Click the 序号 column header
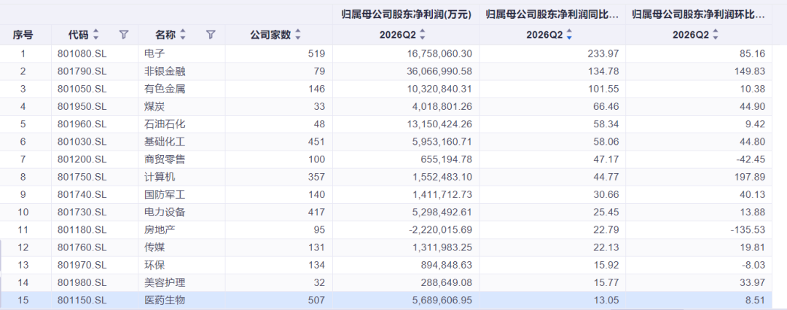 [23, 35]
